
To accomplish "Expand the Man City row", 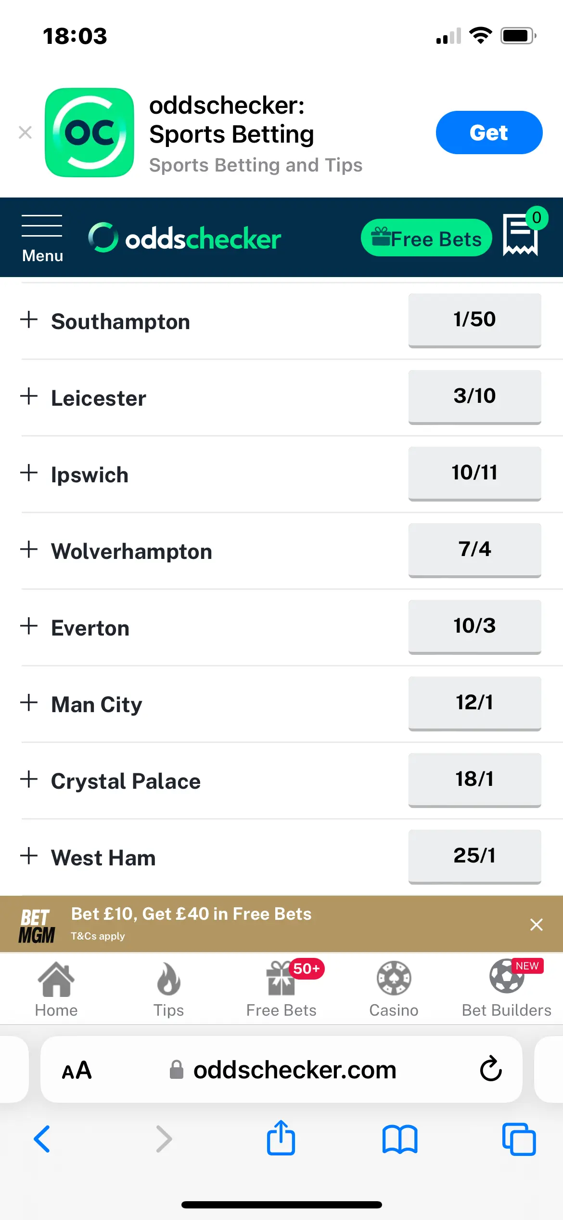I will 29,703.
